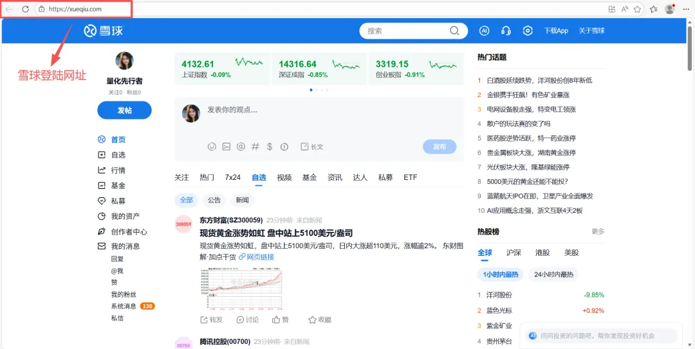
Task: Open browser read aloud icon
Action: coord(624,9)
